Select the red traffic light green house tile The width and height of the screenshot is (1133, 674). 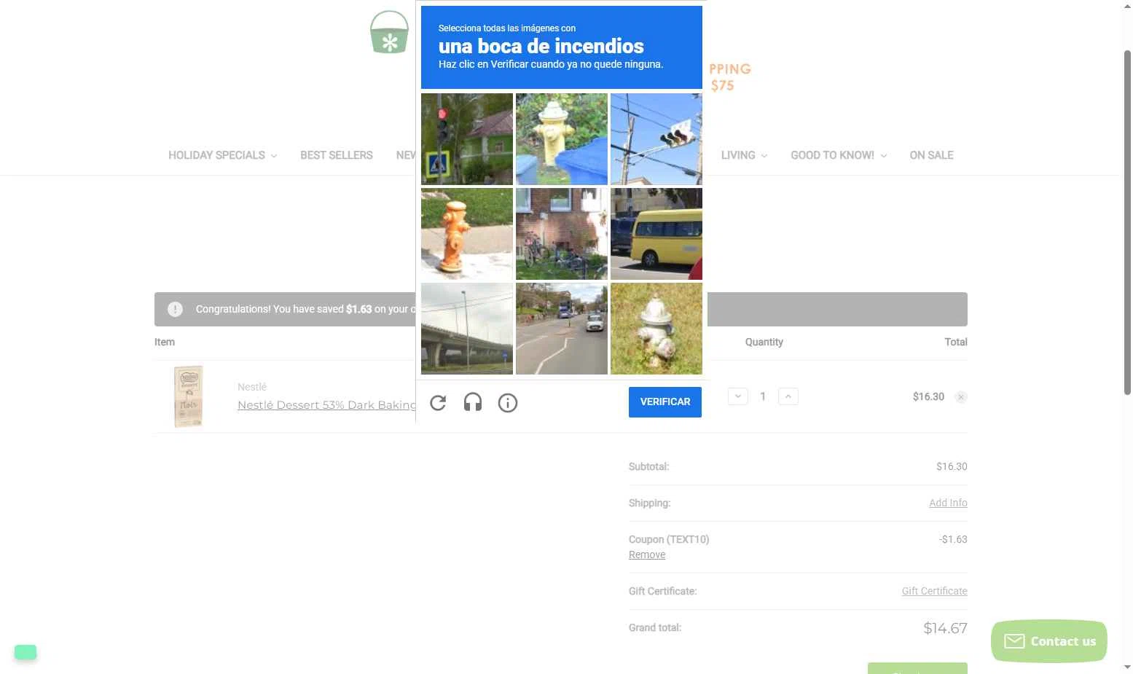pyautogui.click(x=467, y=139)
